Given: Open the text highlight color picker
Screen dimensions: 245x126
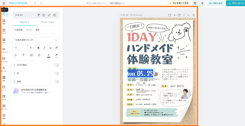Looking at the screenshot, I should [x=56, y=56].
